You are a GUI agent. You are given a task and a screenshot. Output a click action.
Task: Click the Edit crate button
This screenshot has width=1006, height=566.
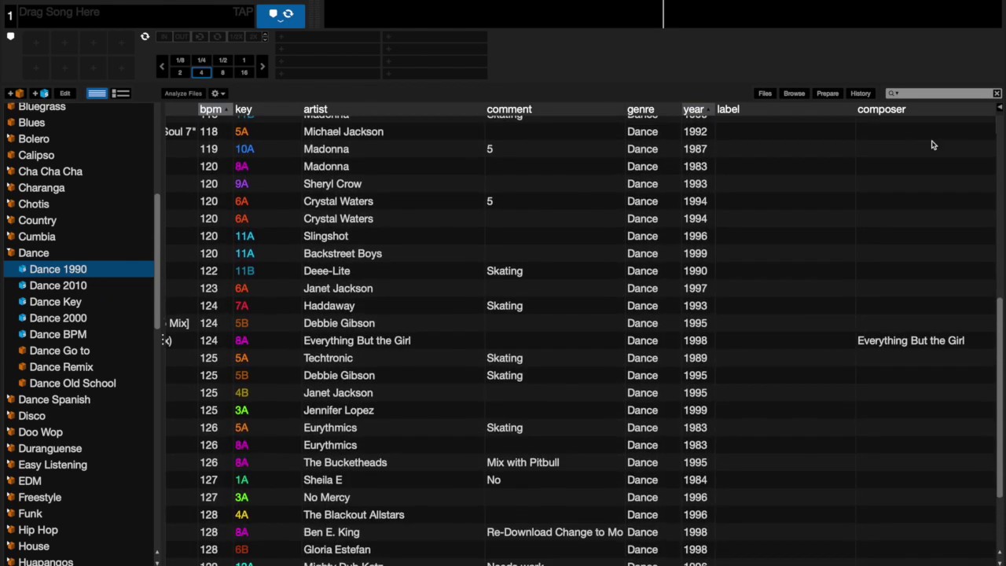click(65, 94)
